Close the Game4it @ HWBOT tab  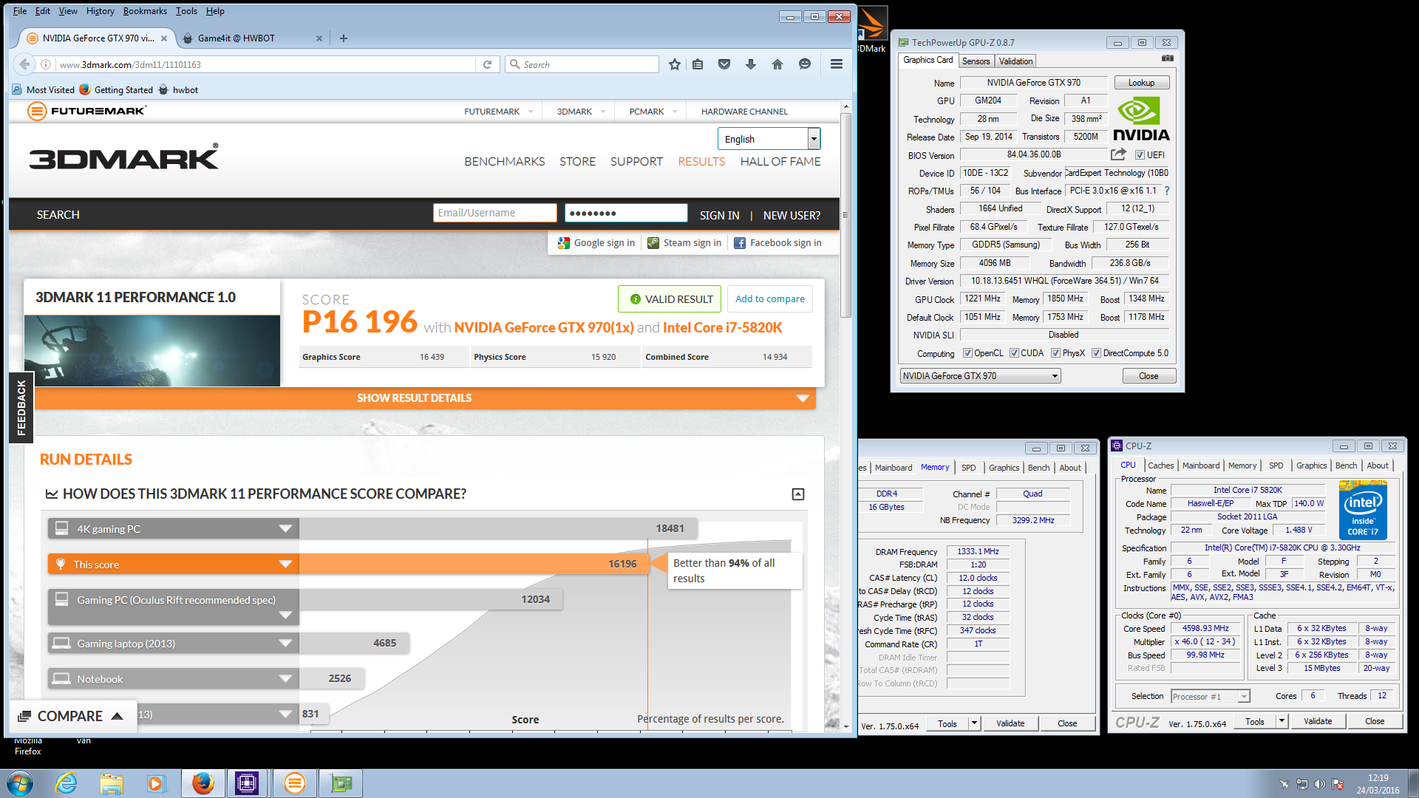(x=319, y=38)
